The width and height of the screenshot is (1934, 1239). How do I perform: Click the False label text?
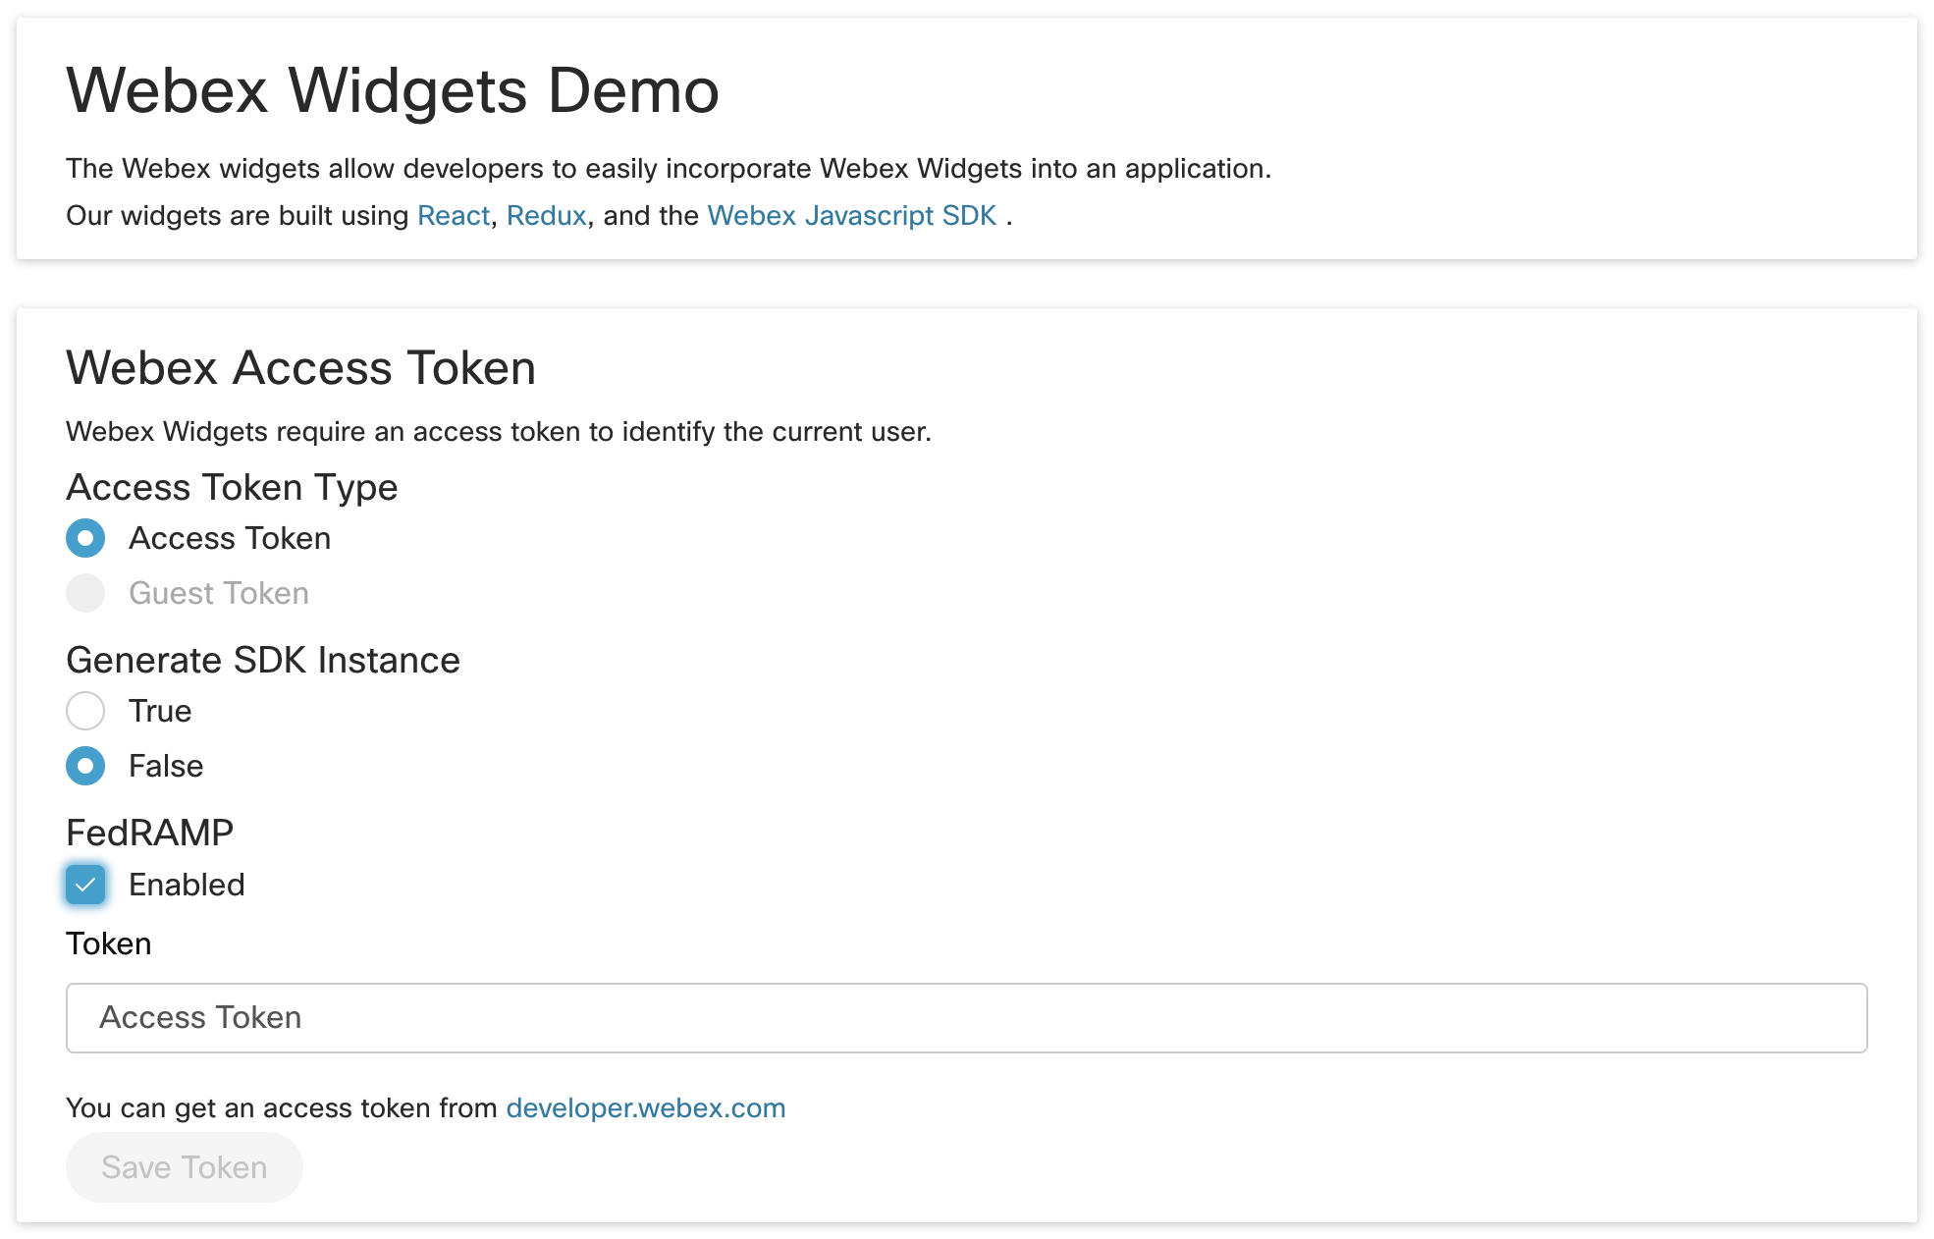[x=166, y=766]
